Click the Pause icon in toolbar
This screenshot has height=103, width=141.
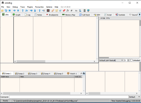[18, 10]
